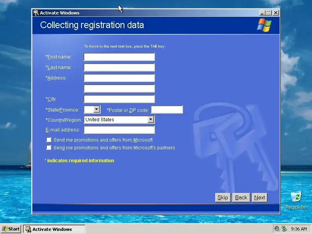The height and width of the screenshot is (234, 312).
Task: Go back with the Back button
Action: (x=241, y=197)
